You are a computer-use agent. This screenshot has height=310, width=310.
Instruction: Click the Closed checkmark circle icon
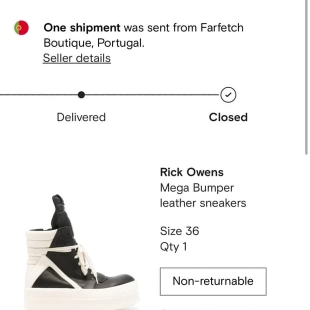click(x=228, y=94)
